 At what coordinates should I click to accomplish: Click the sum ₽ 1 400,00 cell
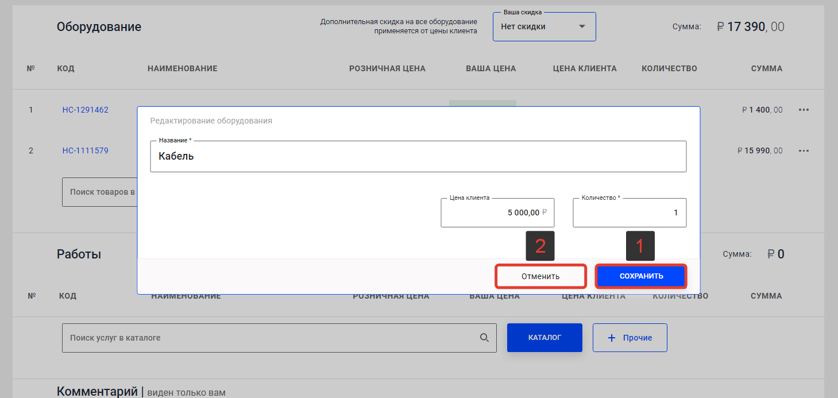(x=762, y=110)
